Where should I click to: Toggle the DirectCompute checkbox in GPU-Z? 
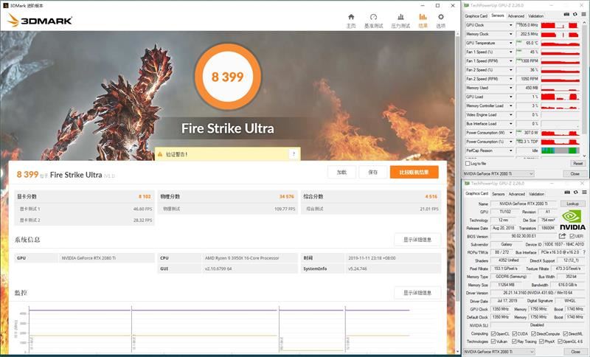click(x=533, y=333)
